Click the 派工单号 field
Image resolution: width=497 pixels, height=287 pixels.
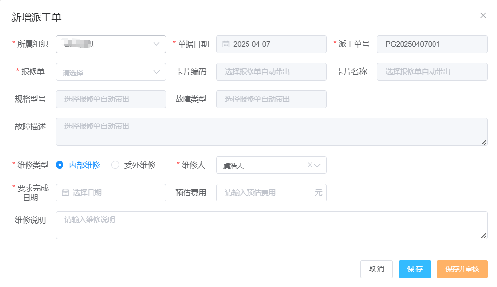[x=432, y=44]
